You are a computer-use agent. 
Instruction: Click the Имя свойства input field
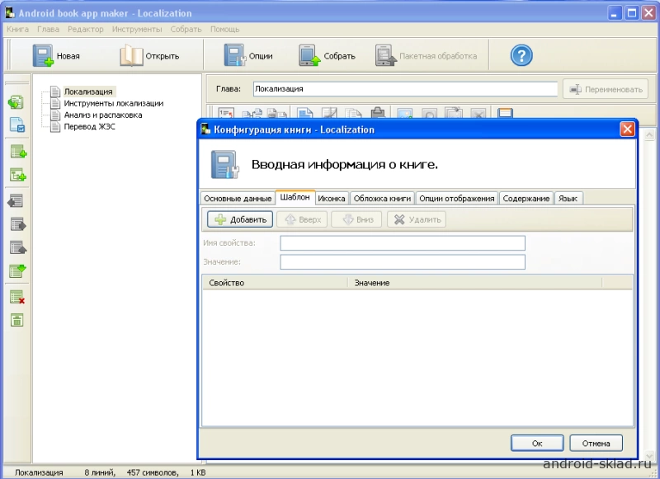pyautogui.click(x=403, y=243)
